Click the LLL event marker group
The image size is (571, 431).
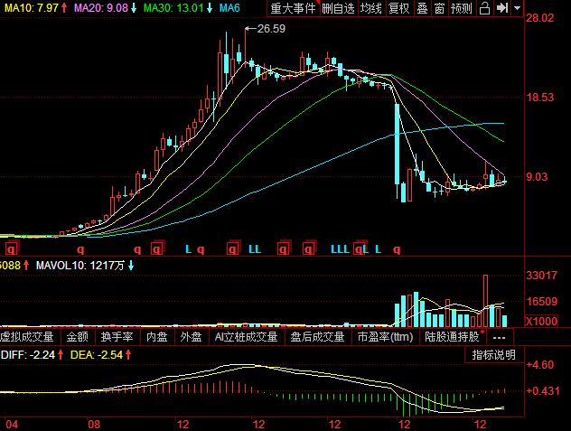340,249
